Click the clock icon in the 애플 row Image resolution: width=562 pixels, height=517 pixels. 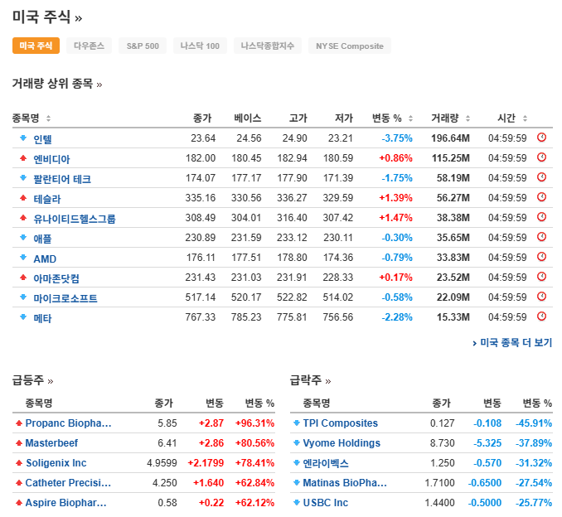pyautogui.click(x=541, y=237)
